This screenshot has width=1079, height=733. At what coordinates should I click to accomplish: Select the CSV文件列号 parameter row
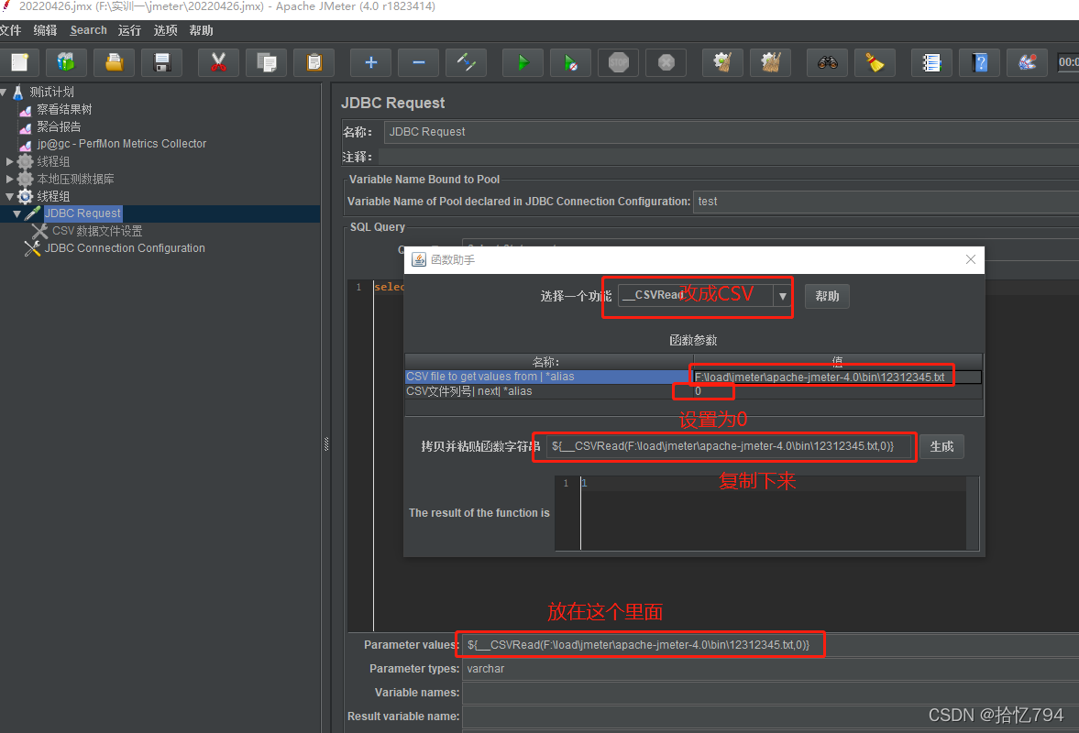click(548, 391)
